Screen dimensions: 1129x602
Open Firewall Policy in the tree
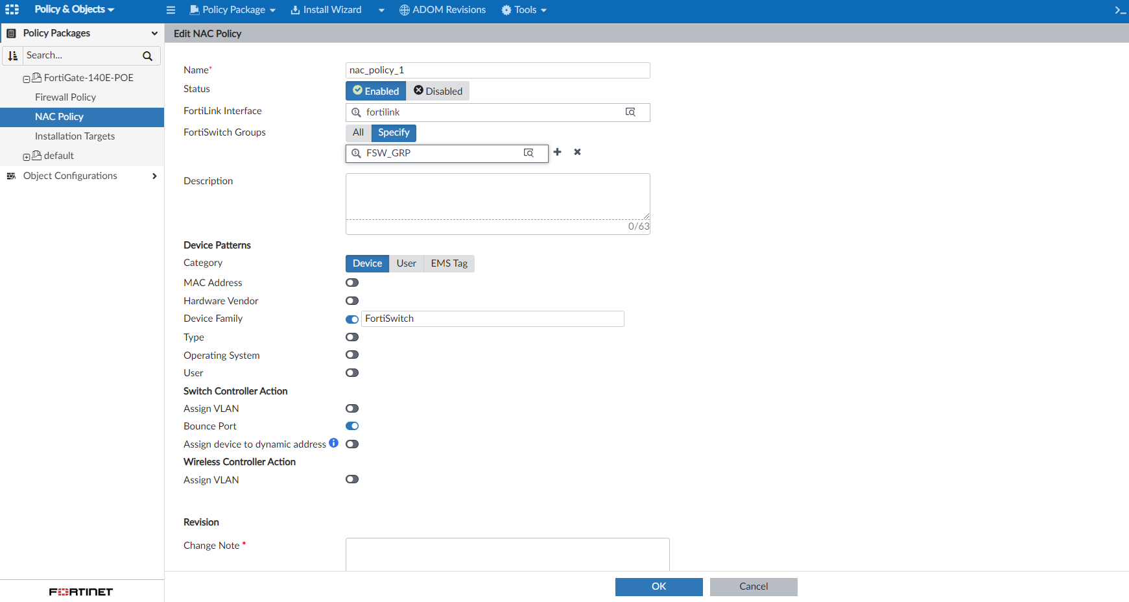pos(65,97)
